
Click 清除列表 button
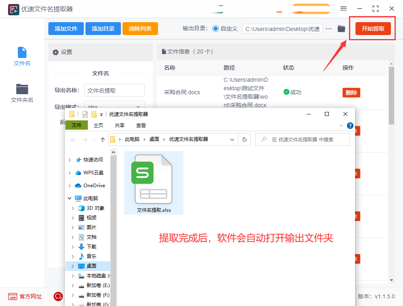[x=140, y=29]
